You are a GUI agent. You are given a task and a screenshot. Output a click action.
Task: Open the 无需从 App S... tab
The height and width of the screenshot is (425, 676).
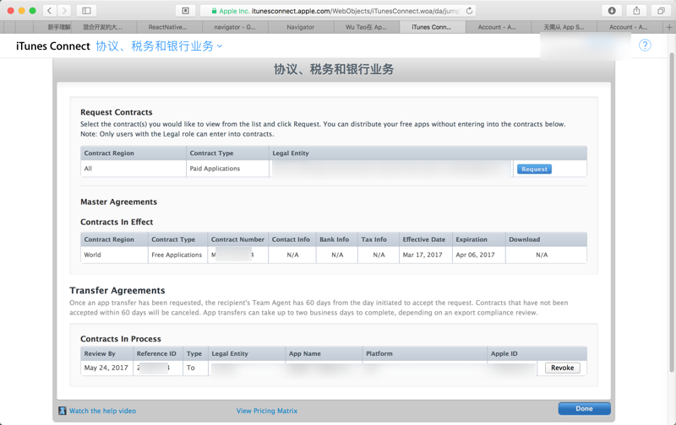coord(564,27)
